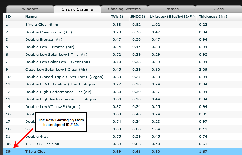Click the Glazing Systems tab
This screenshot has height=155, width=242.
coord(77,9)
